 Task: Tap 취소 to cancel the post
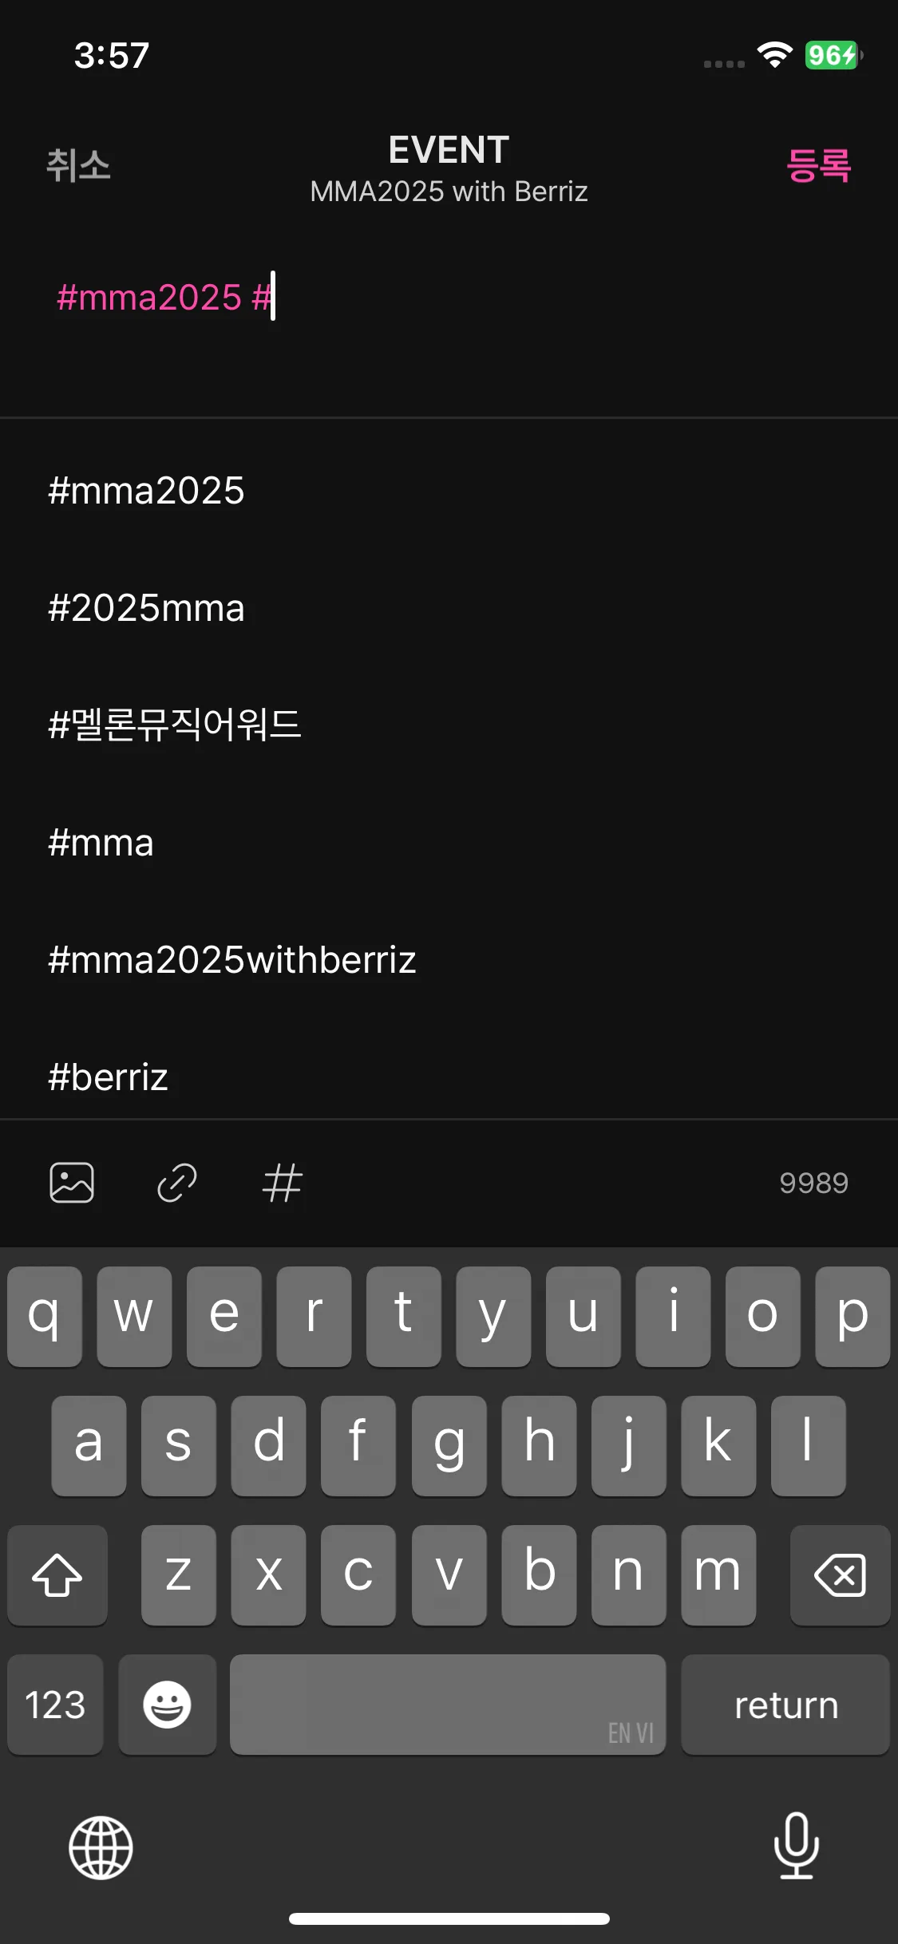[78, 166]
